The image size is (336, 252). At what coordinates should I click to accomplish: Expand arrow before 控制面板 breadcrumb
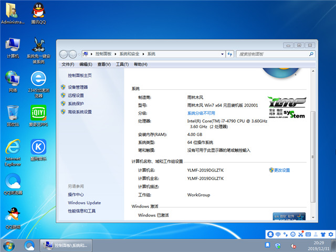pyautogui.click(x=91, y=54)
